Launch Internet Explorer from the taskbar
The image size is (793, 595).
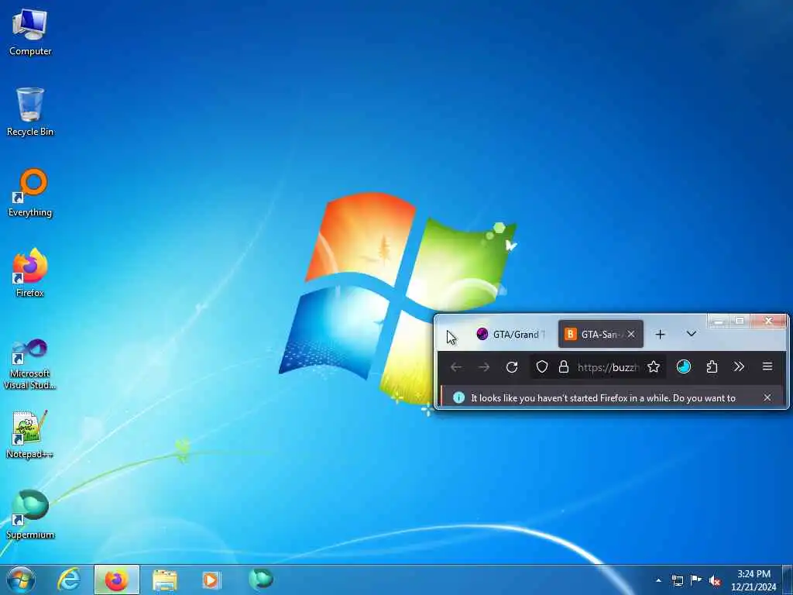69,580
